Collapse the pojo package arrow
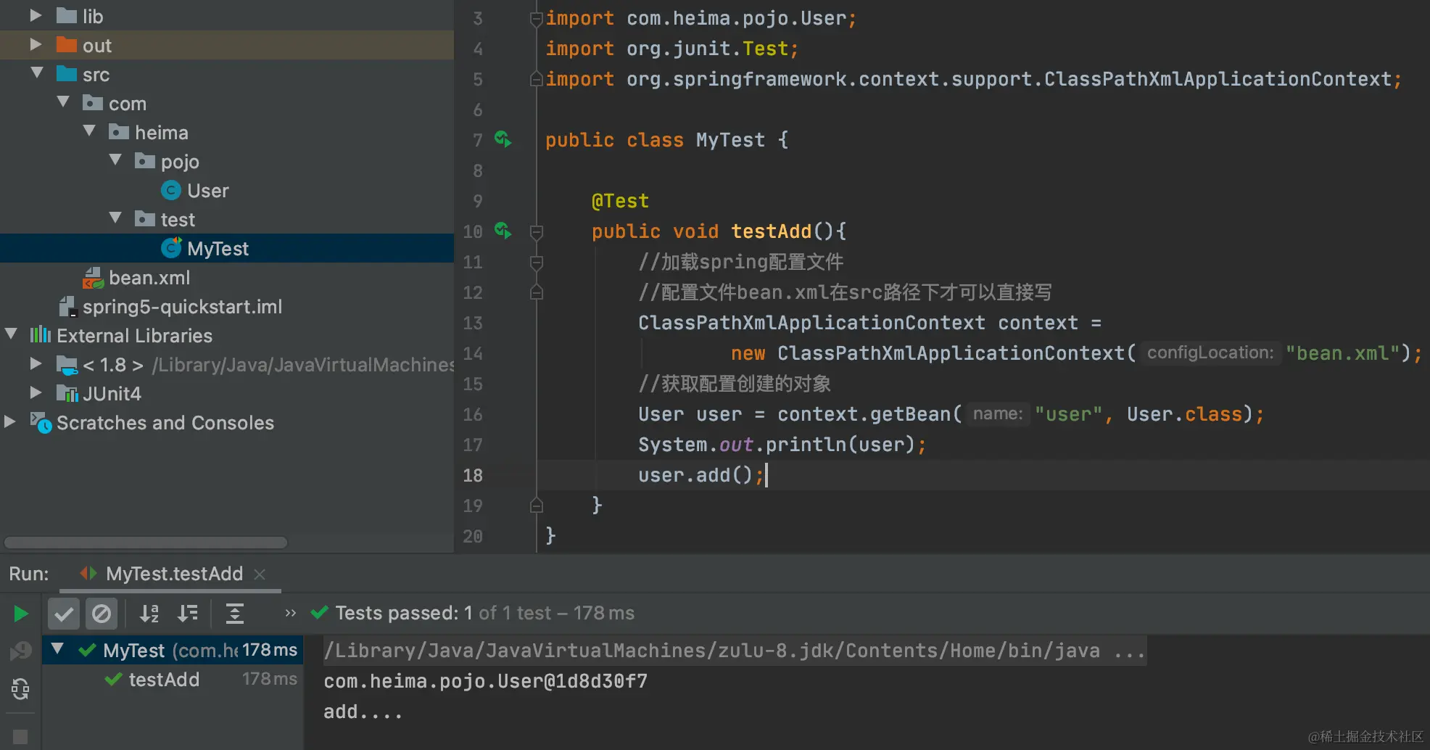The image size is (1430, 750). click(x=115, y=160)
